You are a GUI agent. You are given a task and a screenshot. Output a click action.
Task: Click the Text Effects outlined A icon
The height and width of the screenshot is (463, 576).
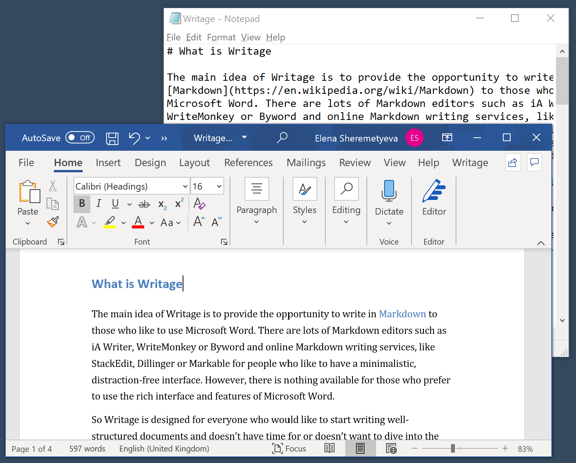[x=82, y=222]
